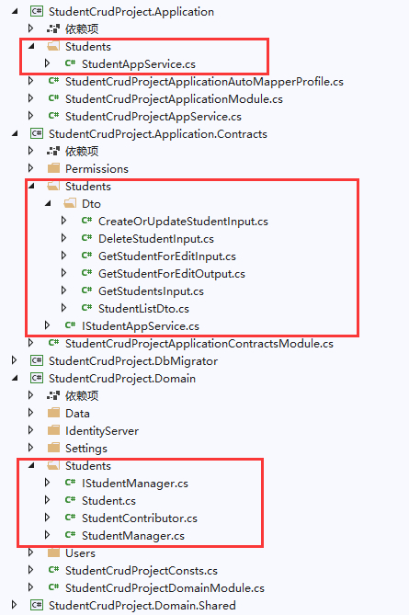The height and width of the screenshot is (615, 409).
Task: Collapse the StudentCrudProject.Application.Contracts project node
Action: [15, 134]
